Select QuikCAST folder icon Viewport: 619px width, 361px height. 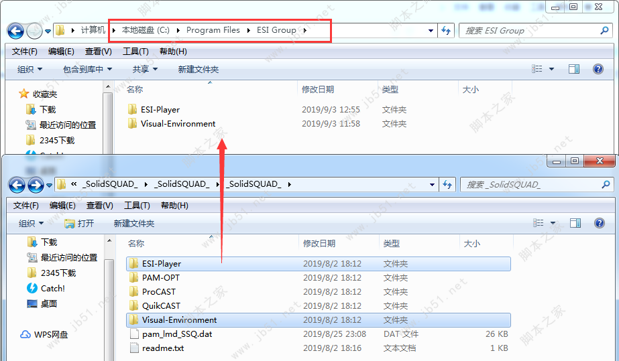(x=134, y=305)
